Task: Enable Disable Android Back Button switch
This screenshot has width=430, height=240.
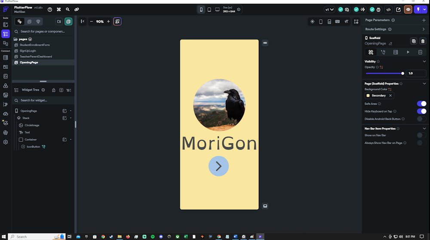Action: click(421, 119)
